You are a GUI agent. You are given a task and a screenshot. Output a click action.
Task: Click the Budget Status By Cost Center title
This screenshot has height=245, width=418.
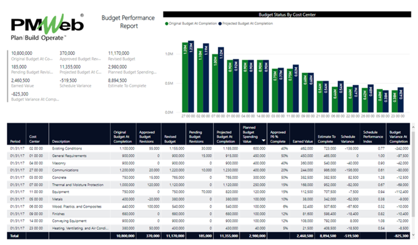point(288,15)
